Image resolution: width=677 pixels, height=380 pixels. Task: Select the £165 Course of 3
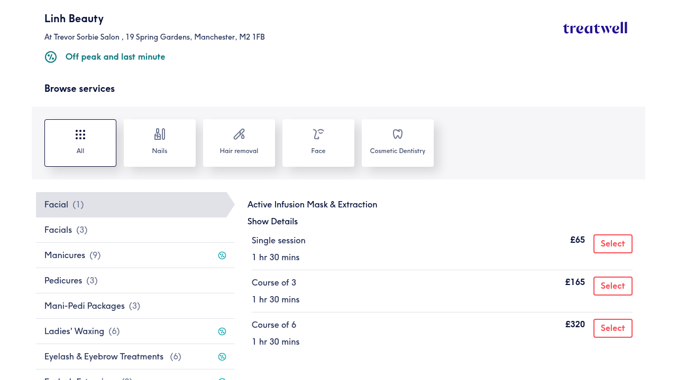[612, 286]
